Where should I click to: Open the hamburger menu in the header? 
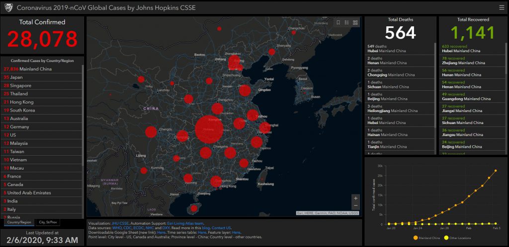point(502,7)
